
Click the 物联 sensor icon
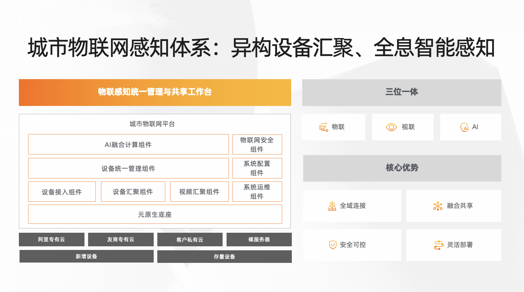[x=323, y=127]
